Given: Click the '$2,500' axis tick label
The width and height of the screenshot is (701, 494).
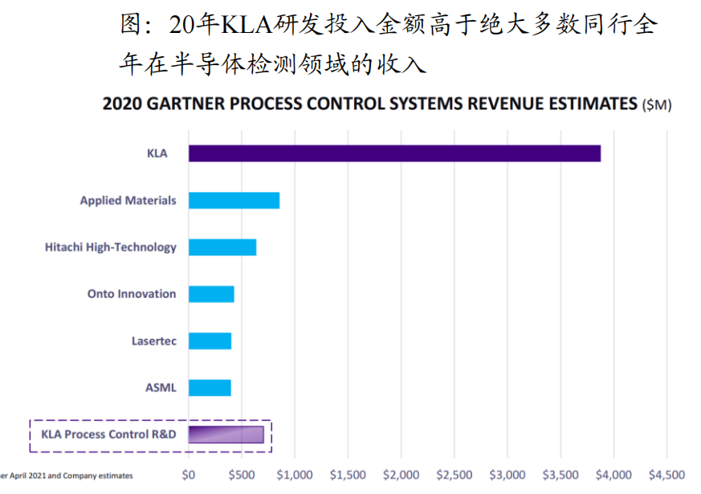Looking at the screenshot, I should 454,475.
